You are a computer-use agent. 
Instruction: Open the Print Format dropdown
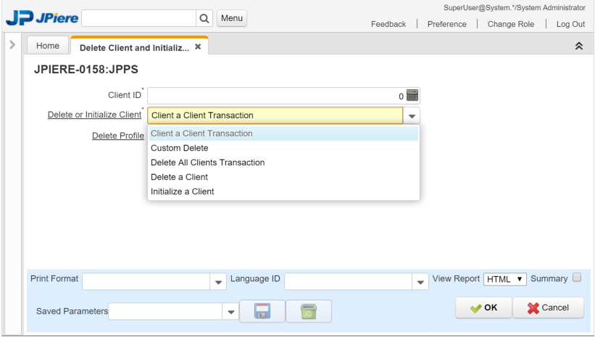click(218, 282)
